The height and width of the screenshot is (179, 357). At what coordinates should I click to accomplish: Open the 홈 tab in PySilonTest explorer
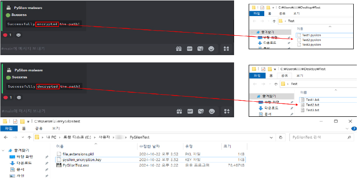point(24,129)
